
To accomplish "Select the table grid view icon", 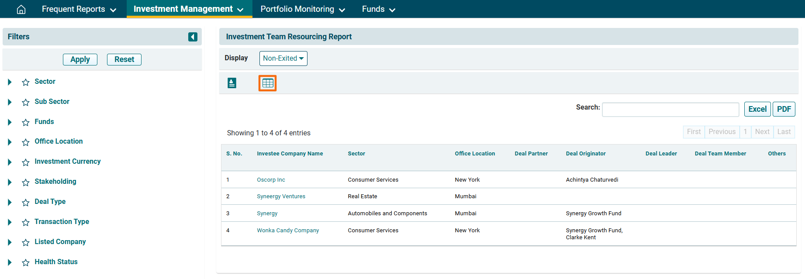I will pos(268,83).
